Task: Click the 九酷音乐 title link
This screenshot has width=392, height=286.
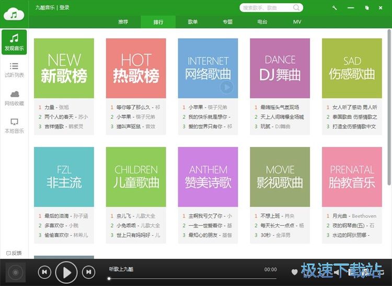Action: coord(45,7)
